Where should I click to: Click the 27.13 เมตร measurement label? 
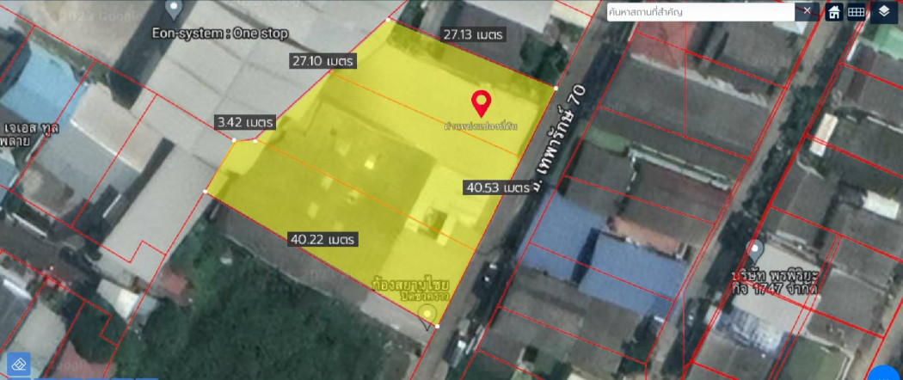pos(473,34)
